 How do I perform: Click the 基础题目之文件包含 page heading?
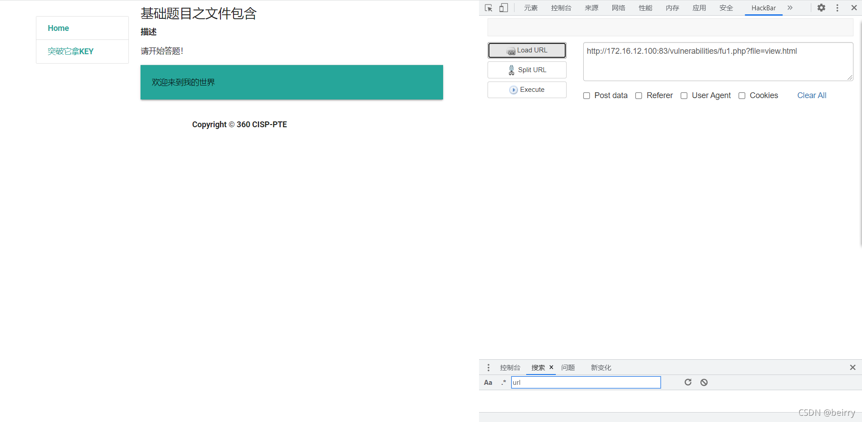click(x=198, y=13)
